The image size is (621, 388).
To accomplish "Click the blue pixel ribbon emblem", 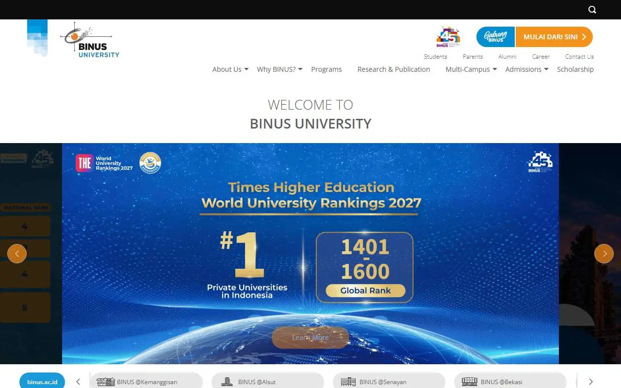I will click(x=37, y=38).
